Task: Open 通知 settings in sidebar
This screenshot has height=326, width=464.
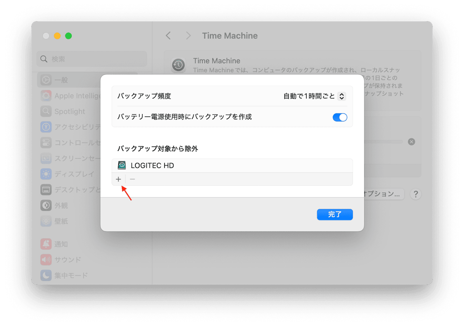Action: (x=61, y=244)
